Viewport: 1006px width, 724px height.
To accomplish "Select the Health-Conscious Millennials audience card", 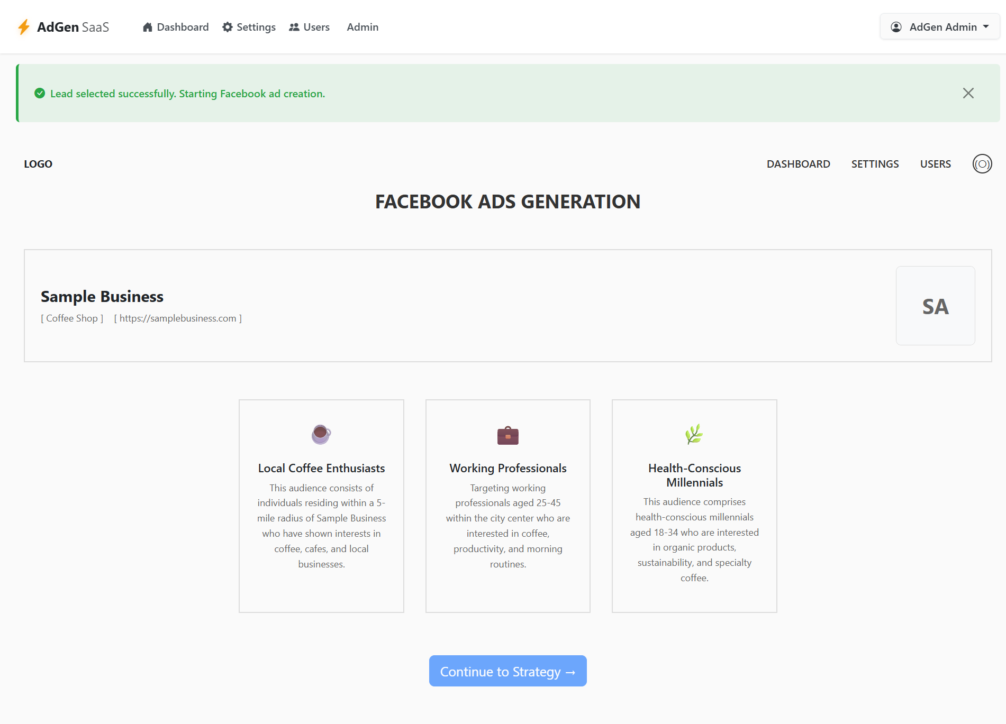I will point(694,506).
